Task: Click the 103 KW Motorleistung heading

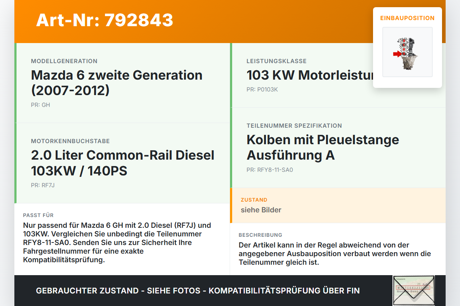Action: point(310,75)
